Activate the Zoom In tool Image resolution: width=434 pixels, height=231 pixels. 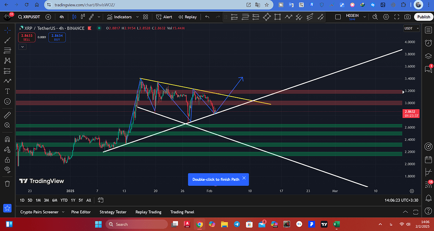coord(7,125)
